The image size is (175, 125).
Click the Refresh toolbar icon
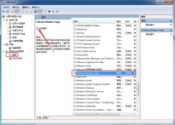tap(27, 11)
